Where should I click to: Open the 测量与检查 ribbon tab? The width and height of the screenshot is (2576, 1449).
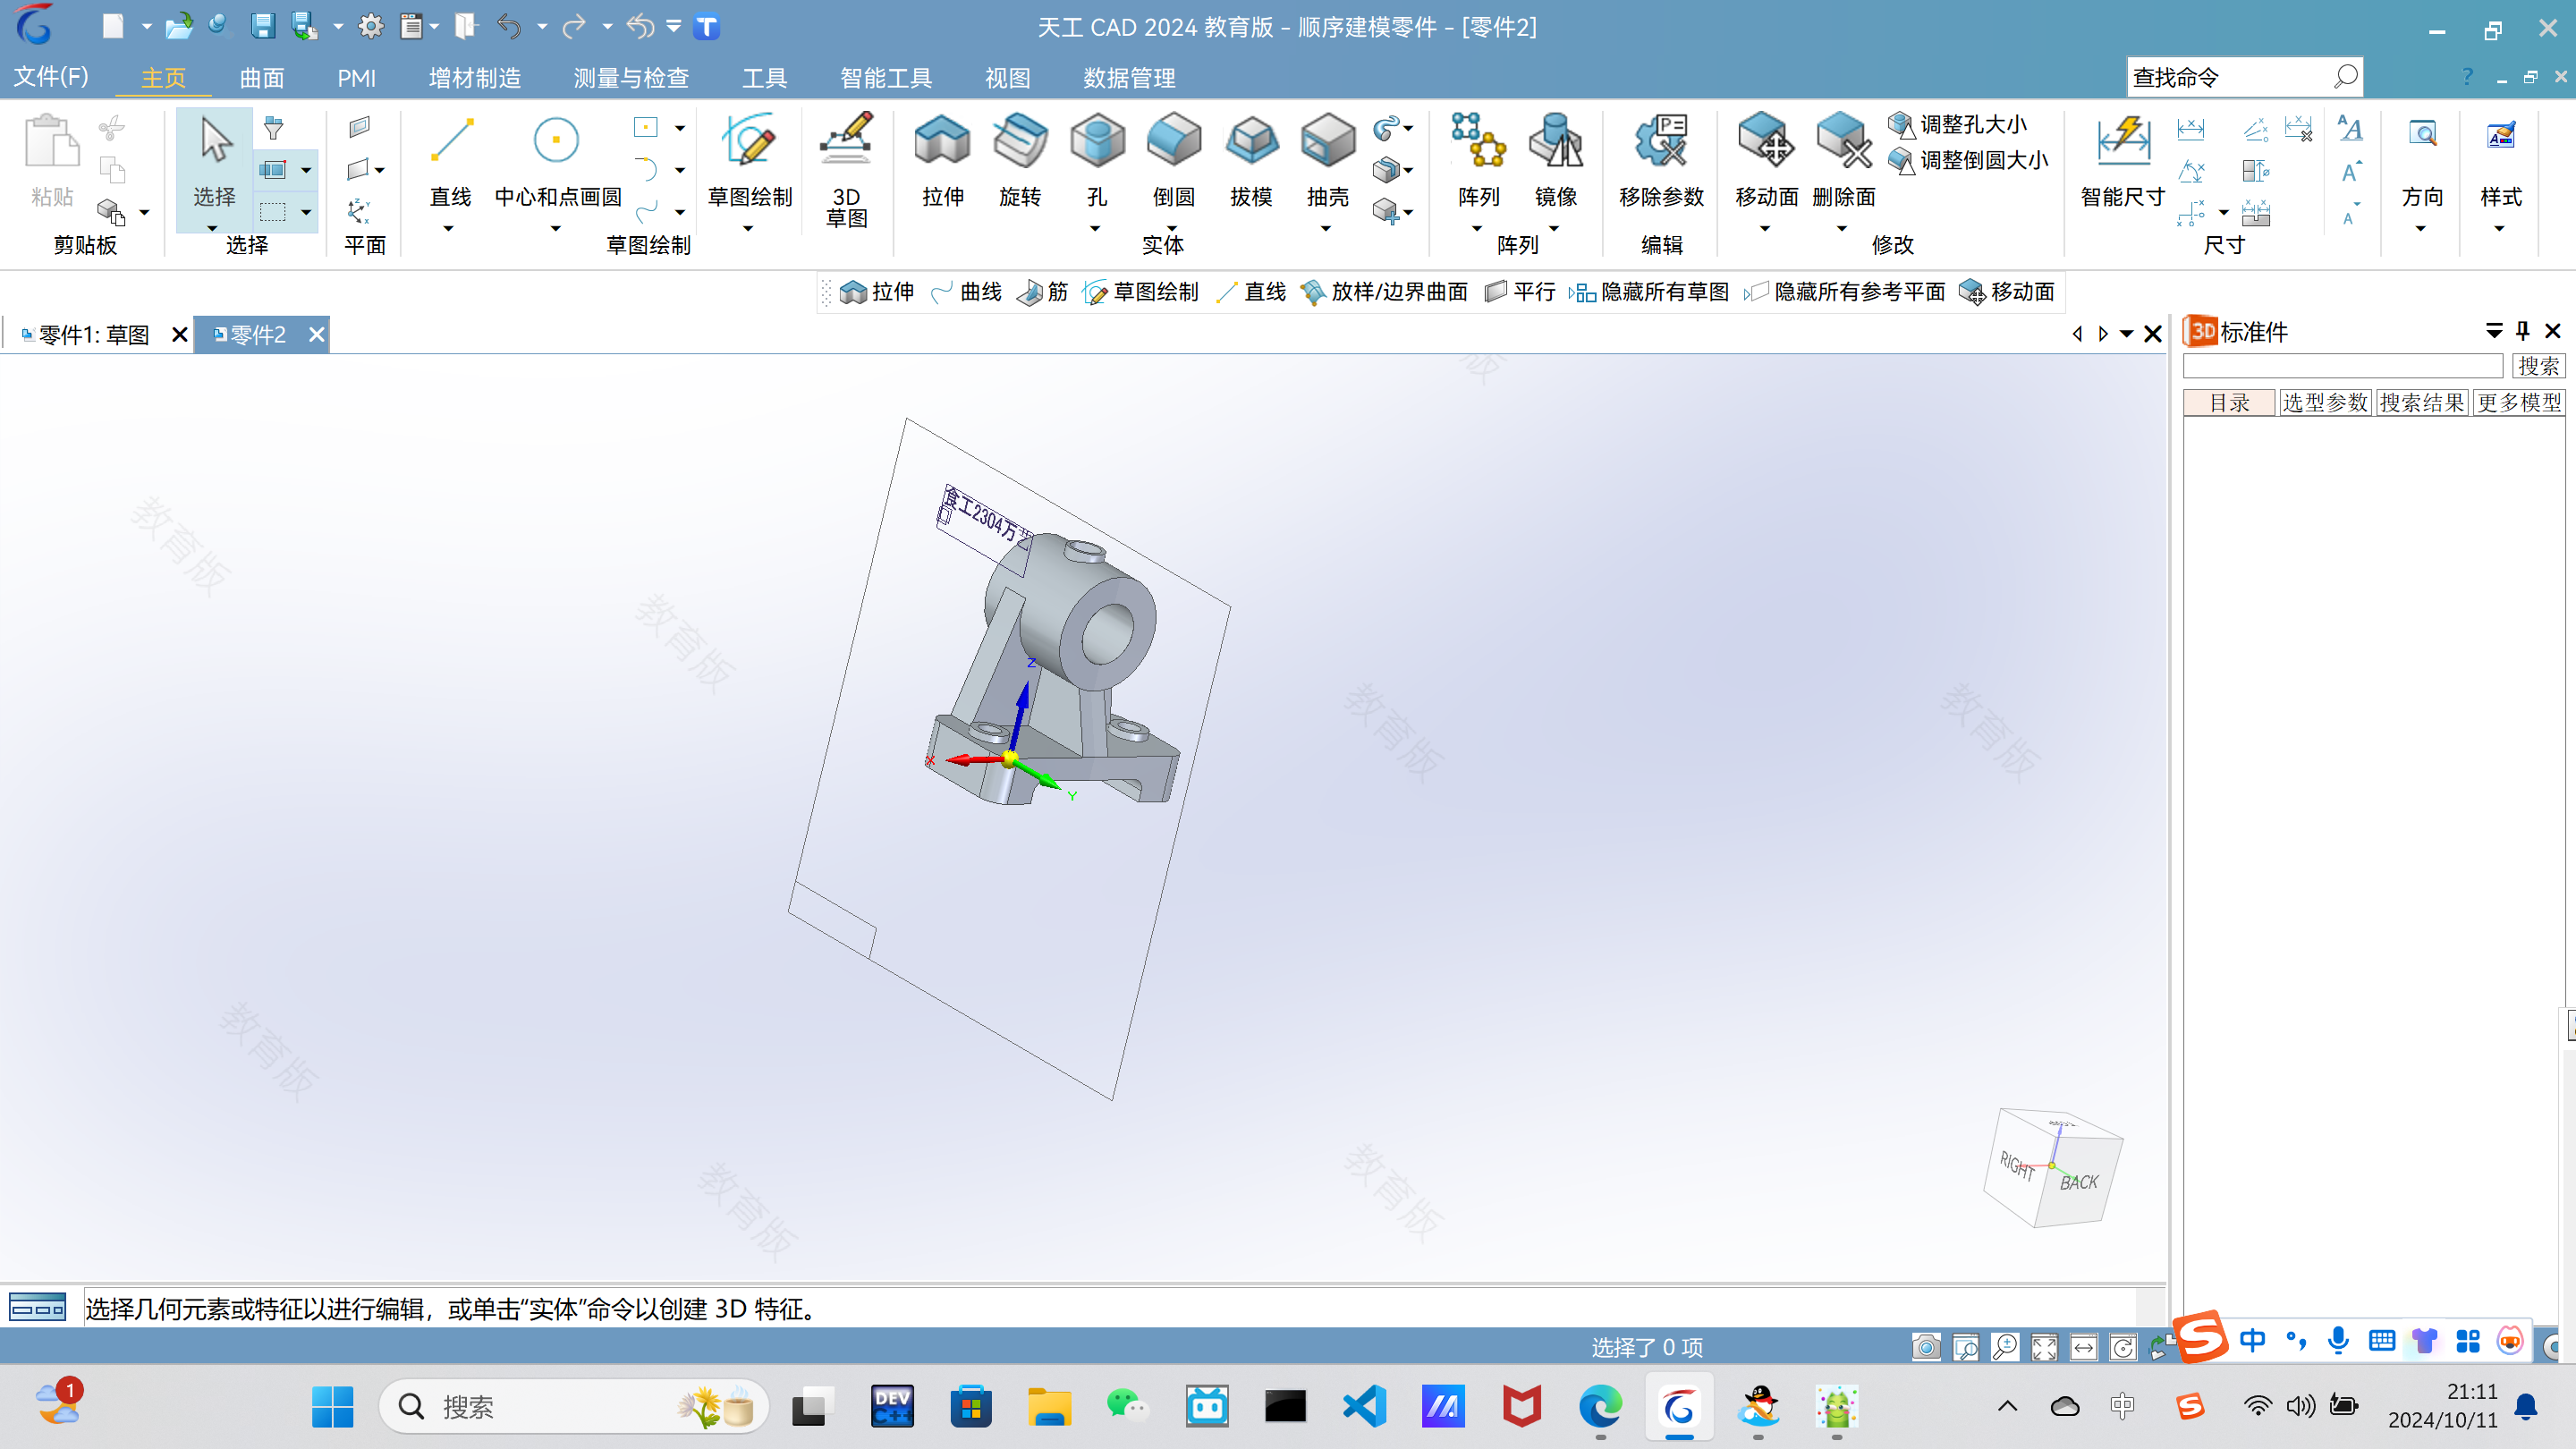click(631, 77)
